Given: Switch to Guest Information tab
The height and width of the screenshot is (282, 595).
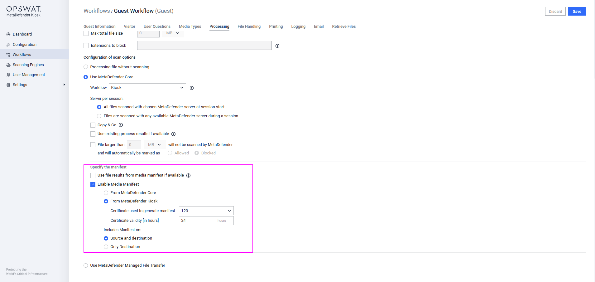Looking at the screenshot, I should pos(99,27).
